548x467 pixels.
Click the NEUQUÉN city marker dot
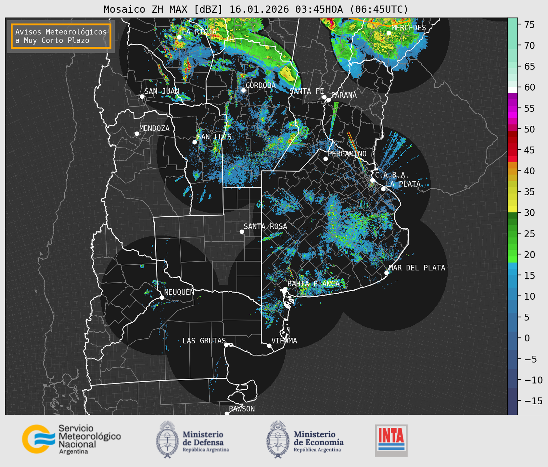coord(162,297)
